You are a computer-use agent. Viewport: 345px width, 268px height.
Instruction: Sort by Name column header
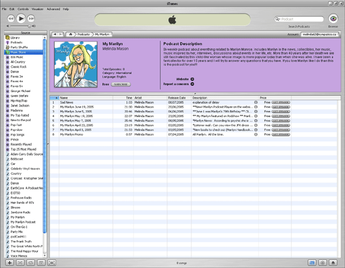coord(86,98)
